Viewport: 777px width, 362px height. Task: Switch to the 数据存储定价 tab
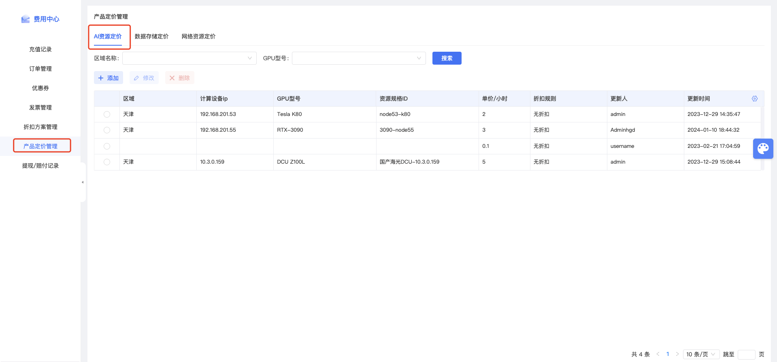152,36
